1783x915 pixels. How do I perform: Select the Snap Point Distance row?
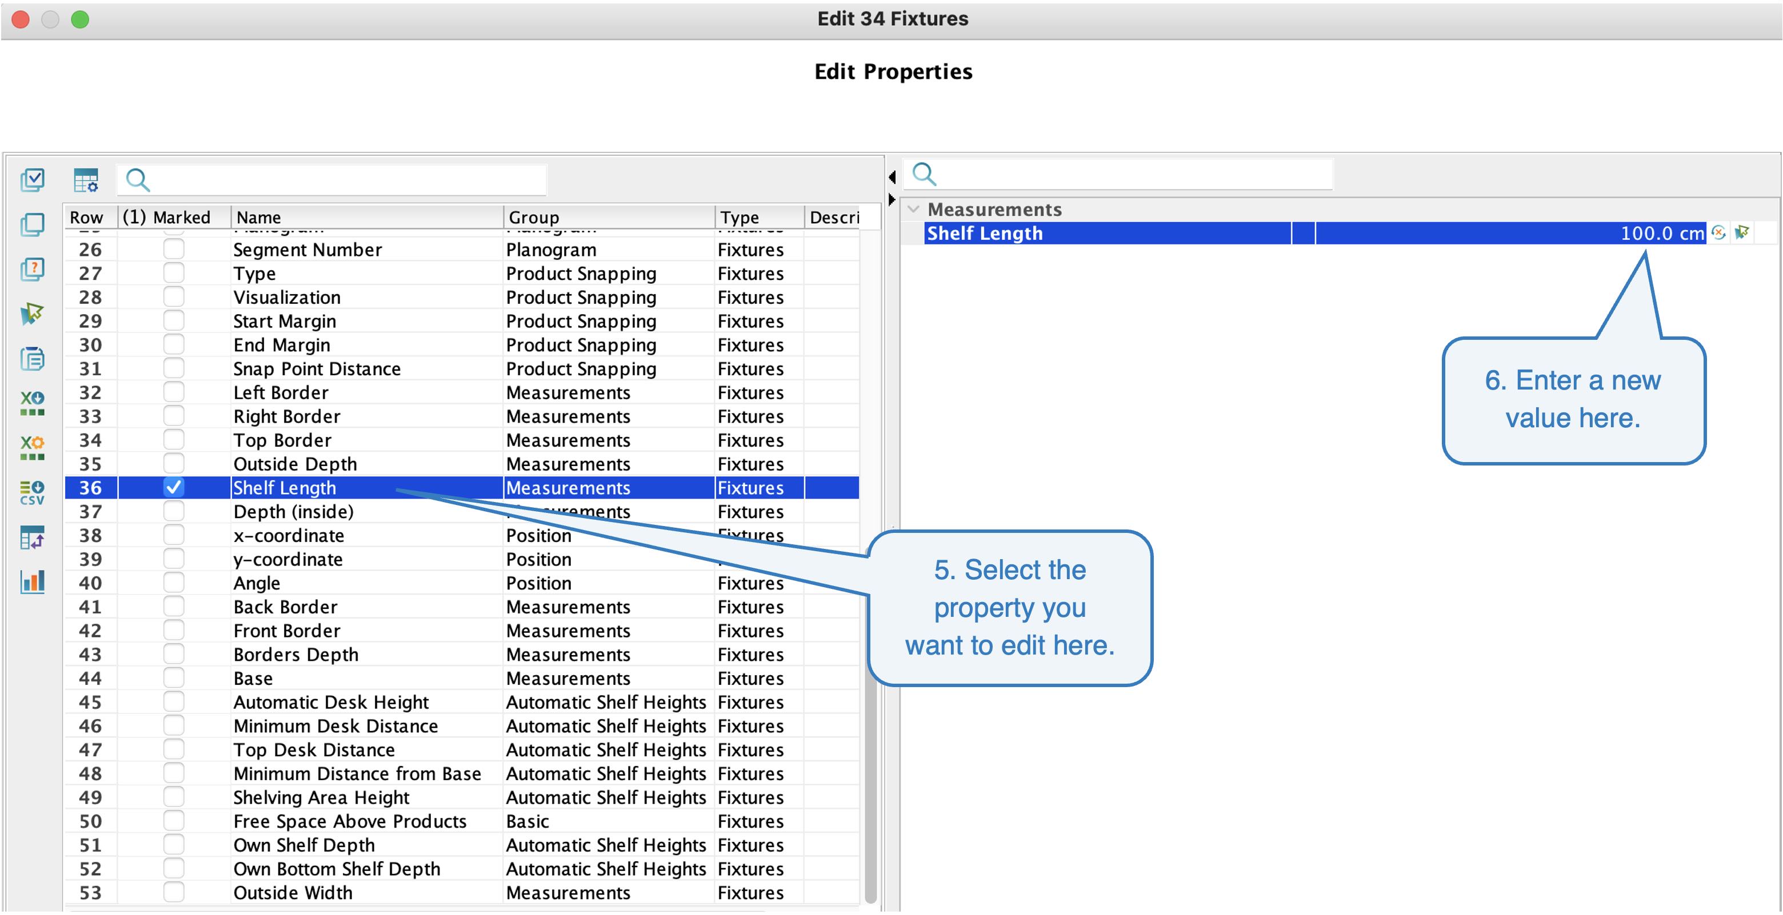tap(317, 368)
